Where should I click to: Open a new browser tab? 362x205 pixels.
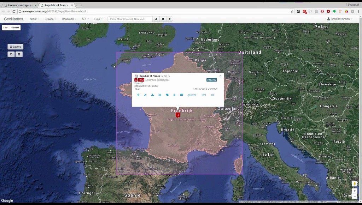[x=79, y=5]
